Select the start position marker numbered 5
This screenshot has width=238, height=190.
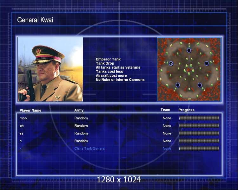coord(171,64)
